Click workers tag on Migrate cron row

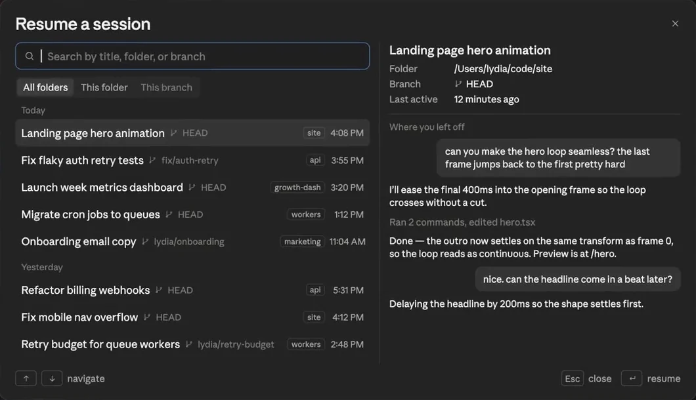(306, 214)
